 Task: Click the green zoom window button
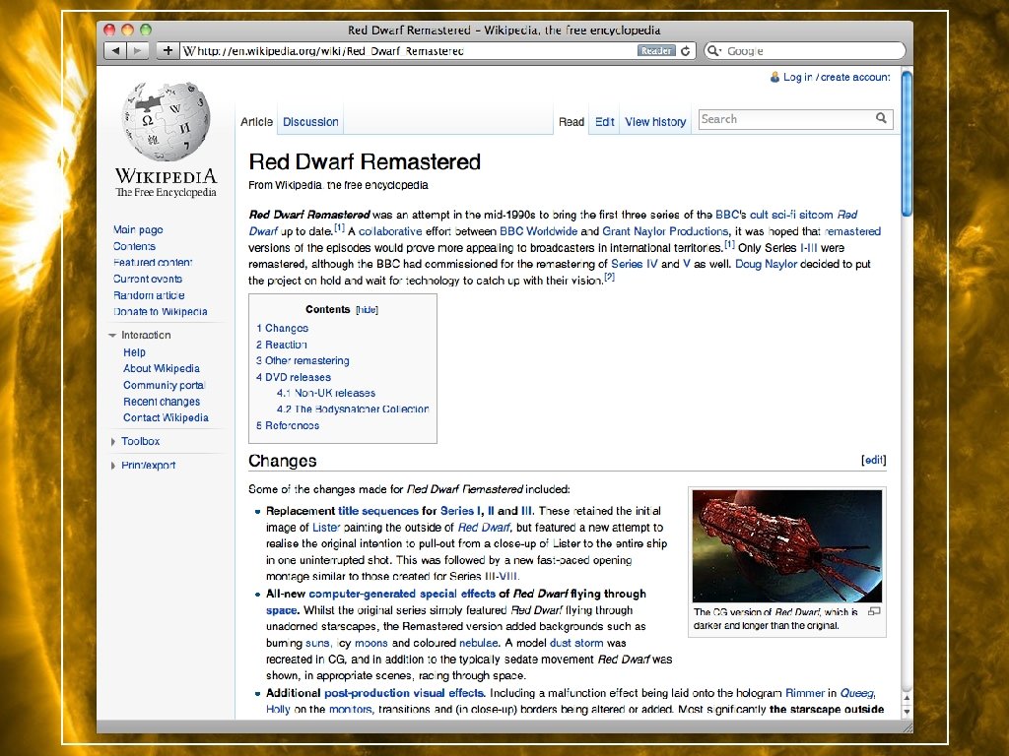pos(146,30)
